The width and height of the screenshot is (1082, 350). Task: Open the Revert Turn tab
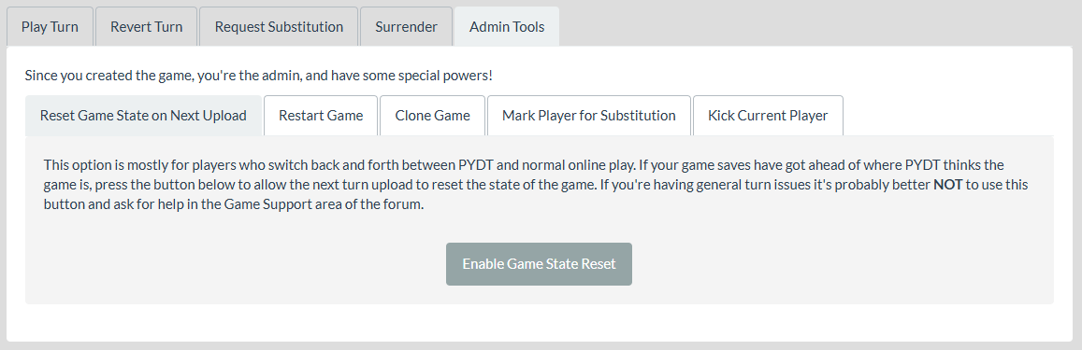pyautogui.click(x=146, y=27)
